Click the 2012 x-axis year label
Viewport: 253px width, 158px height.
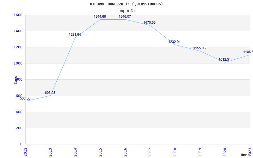coord(25,151)
